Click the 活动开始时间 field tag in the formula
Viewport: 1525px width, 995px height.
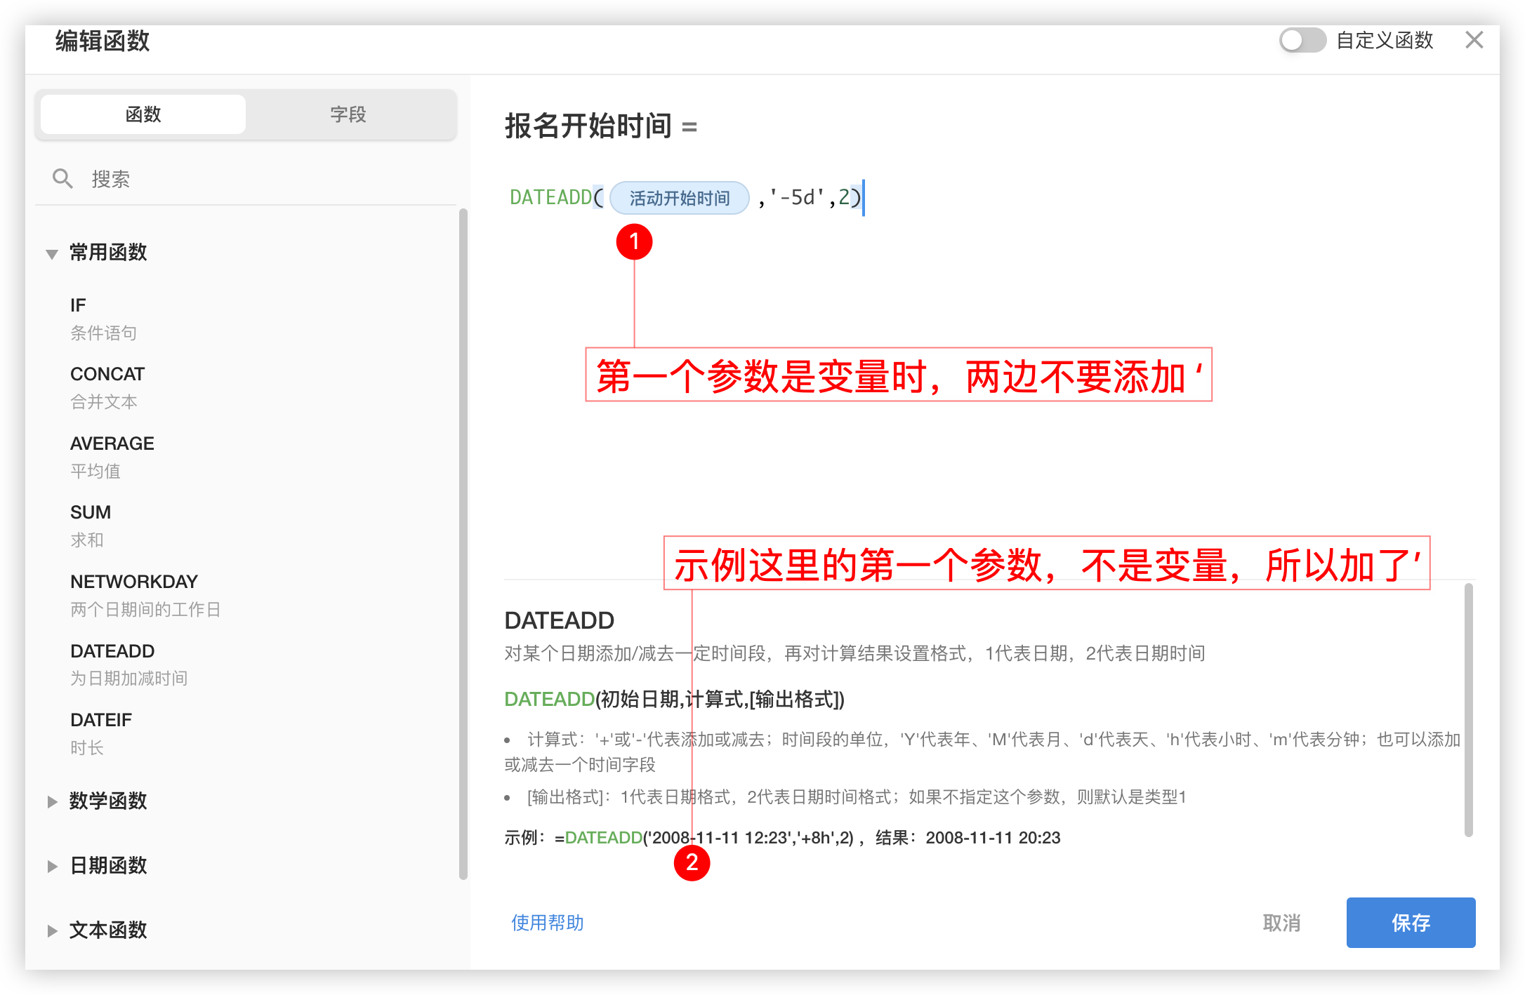click(679, 199)
